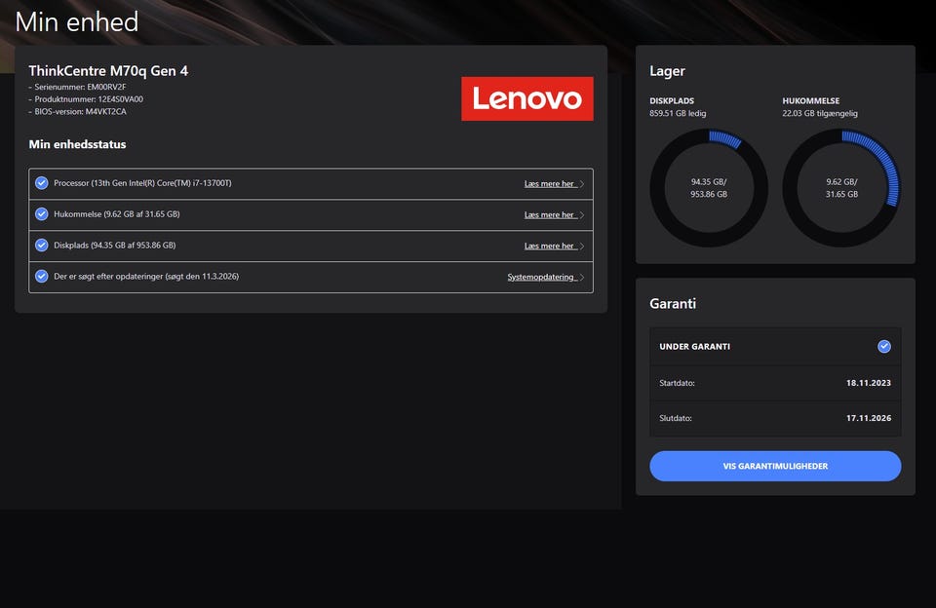The image size is (936, 608).
Task: Click the 'DISKPLADS' label in Lager
Action: tap(672, 100)
